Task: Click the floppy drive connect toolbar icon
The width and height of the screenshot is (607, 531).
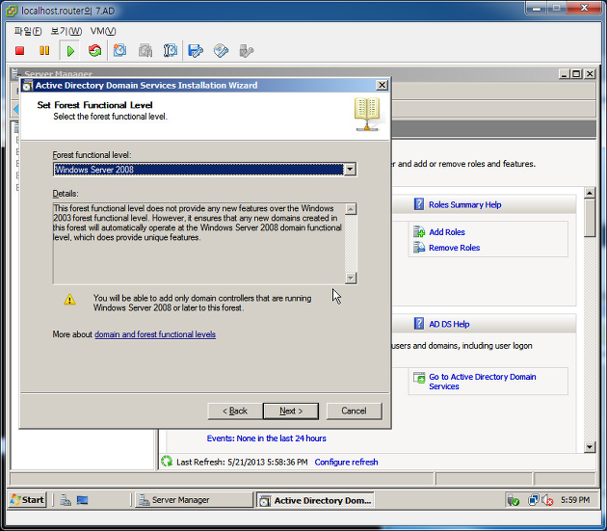Action: (196, 51)
